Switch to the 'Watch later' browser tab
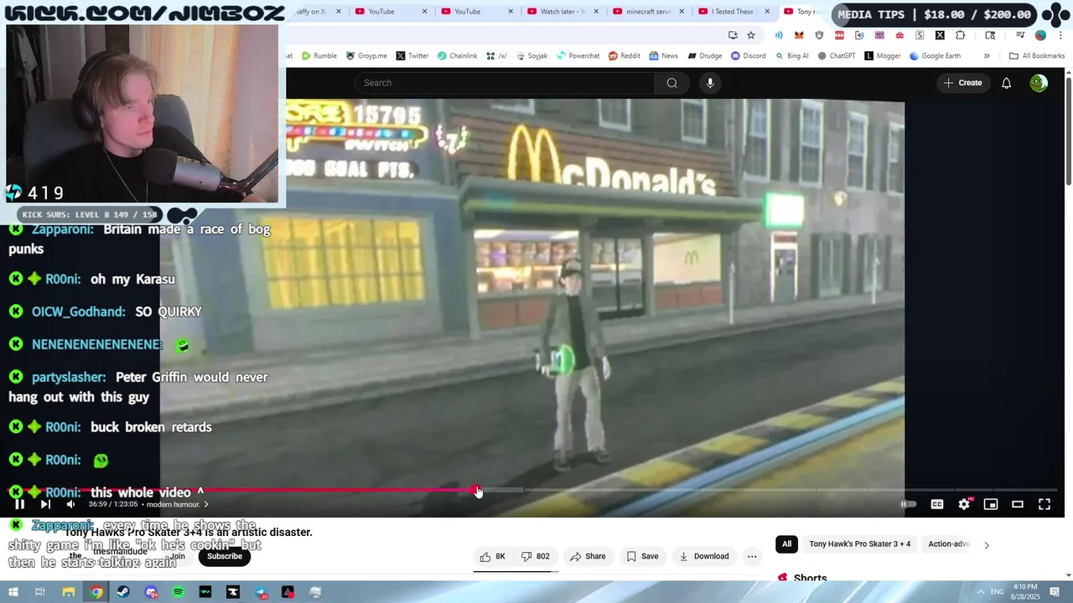The image size is (1073, 603). tap(560, 12)
